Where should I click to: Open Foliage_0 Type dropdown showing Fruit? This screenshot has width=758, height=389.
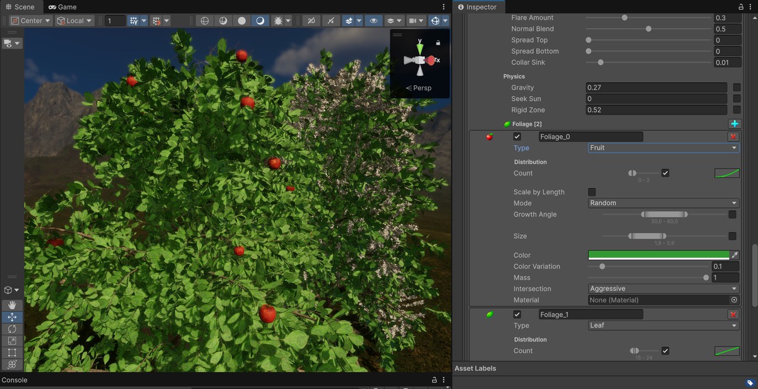(x=663, y=148)
